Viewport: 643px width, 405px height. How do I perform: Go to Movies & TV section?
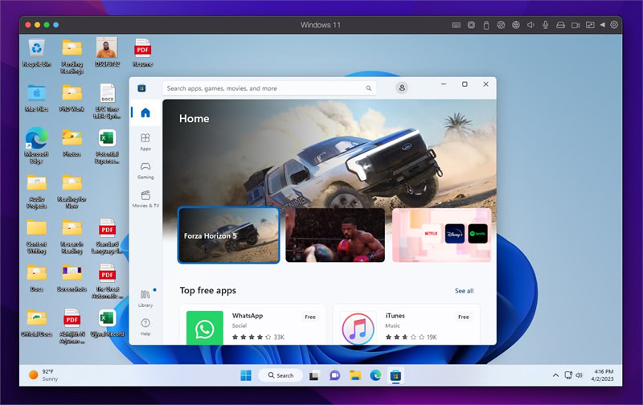coord(145,199)
